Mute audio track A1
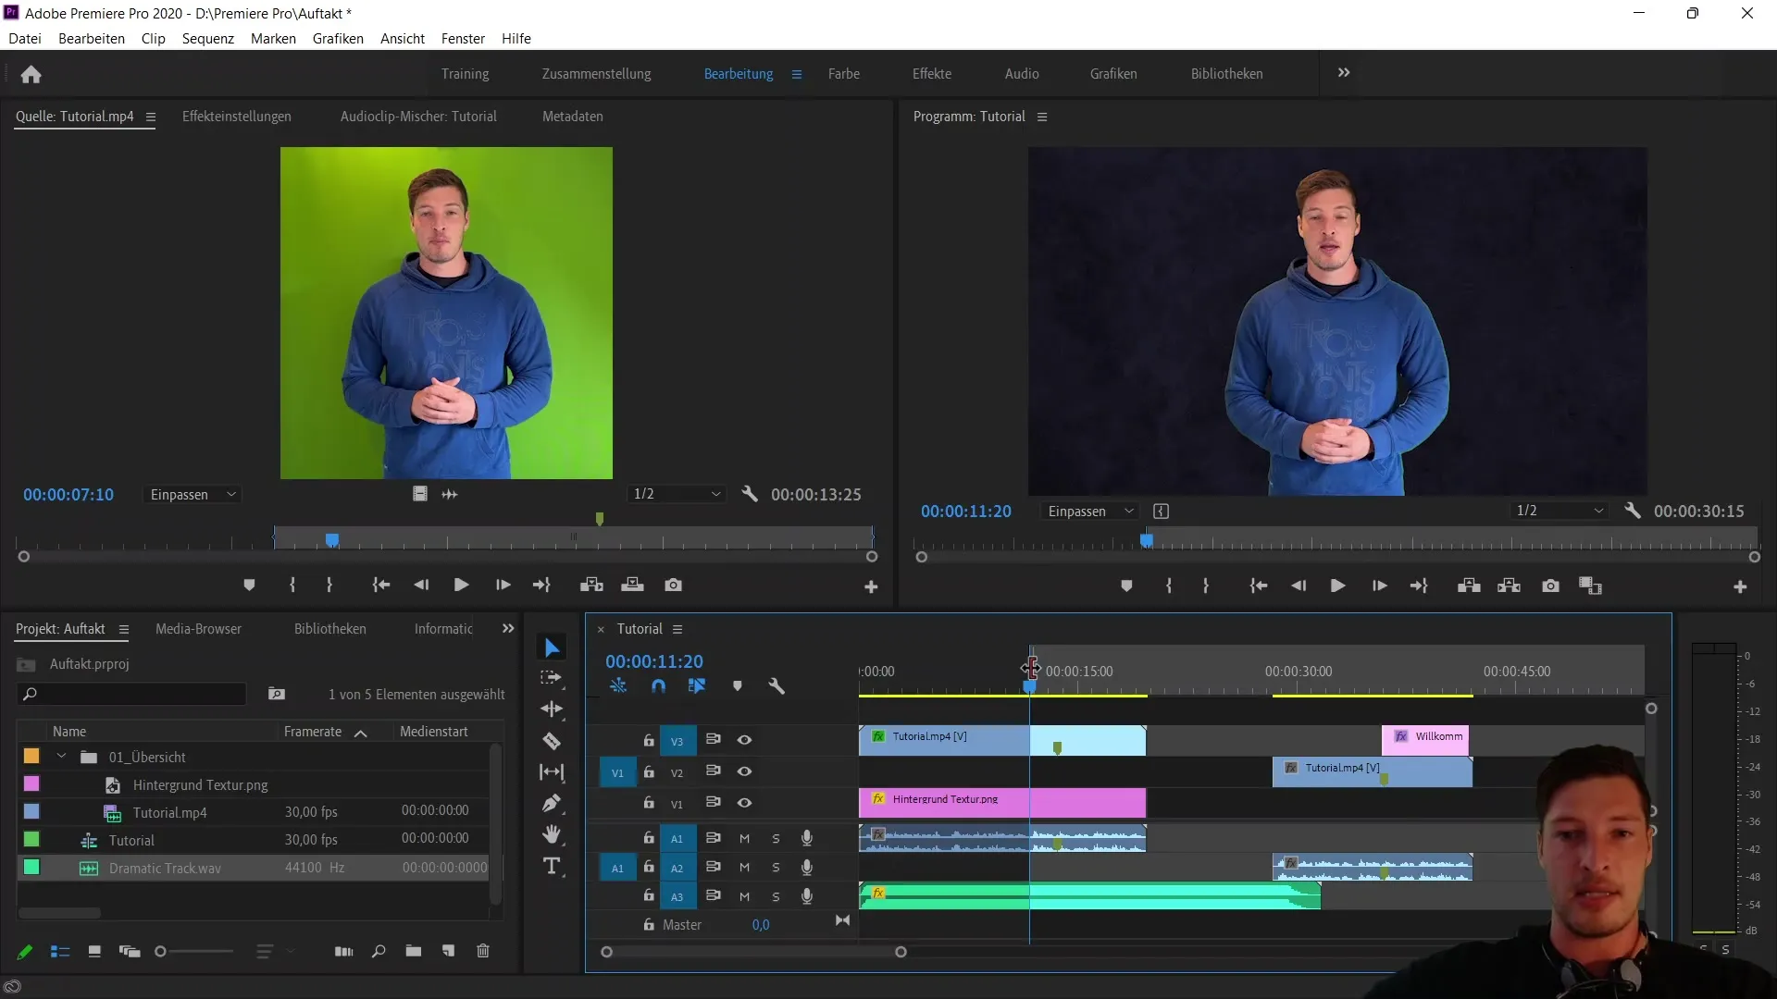 pyautogui.click(x=744, y=838)
